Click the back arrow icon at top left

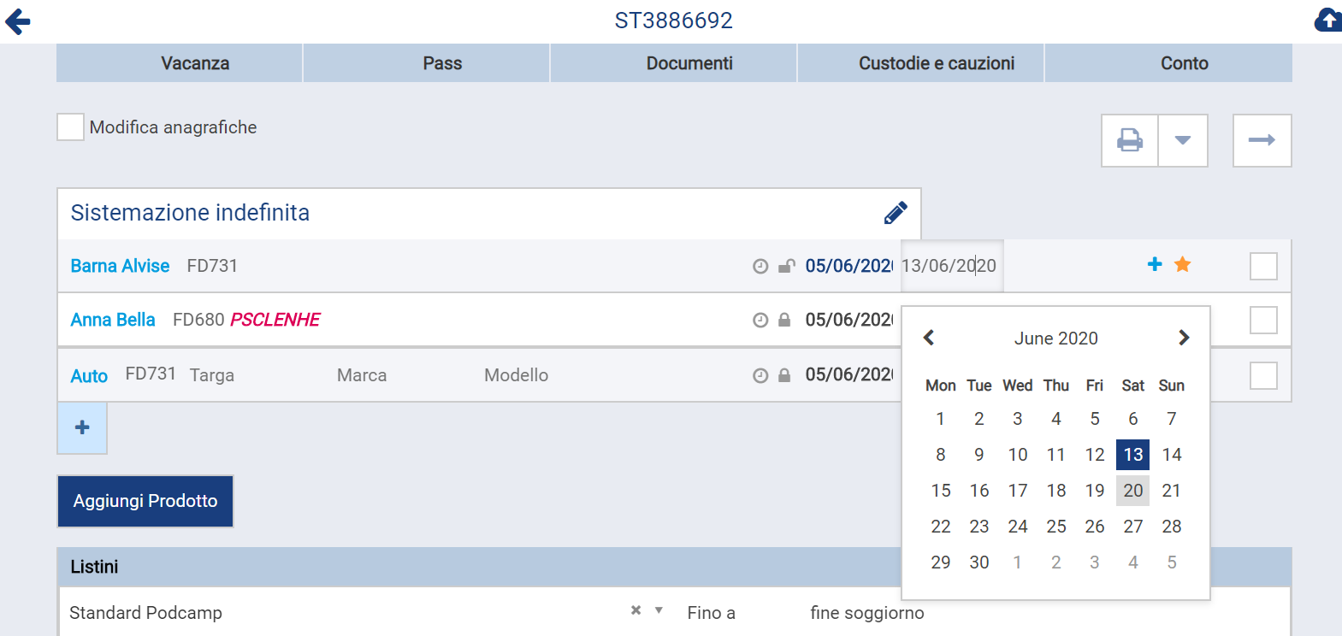18,21
